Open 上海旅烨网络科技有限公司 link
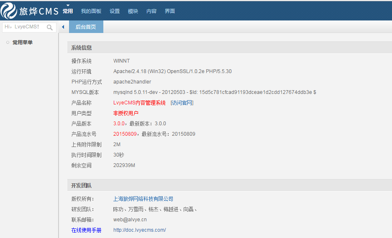This screenshot has width=392, height=238. coord(143,199)
